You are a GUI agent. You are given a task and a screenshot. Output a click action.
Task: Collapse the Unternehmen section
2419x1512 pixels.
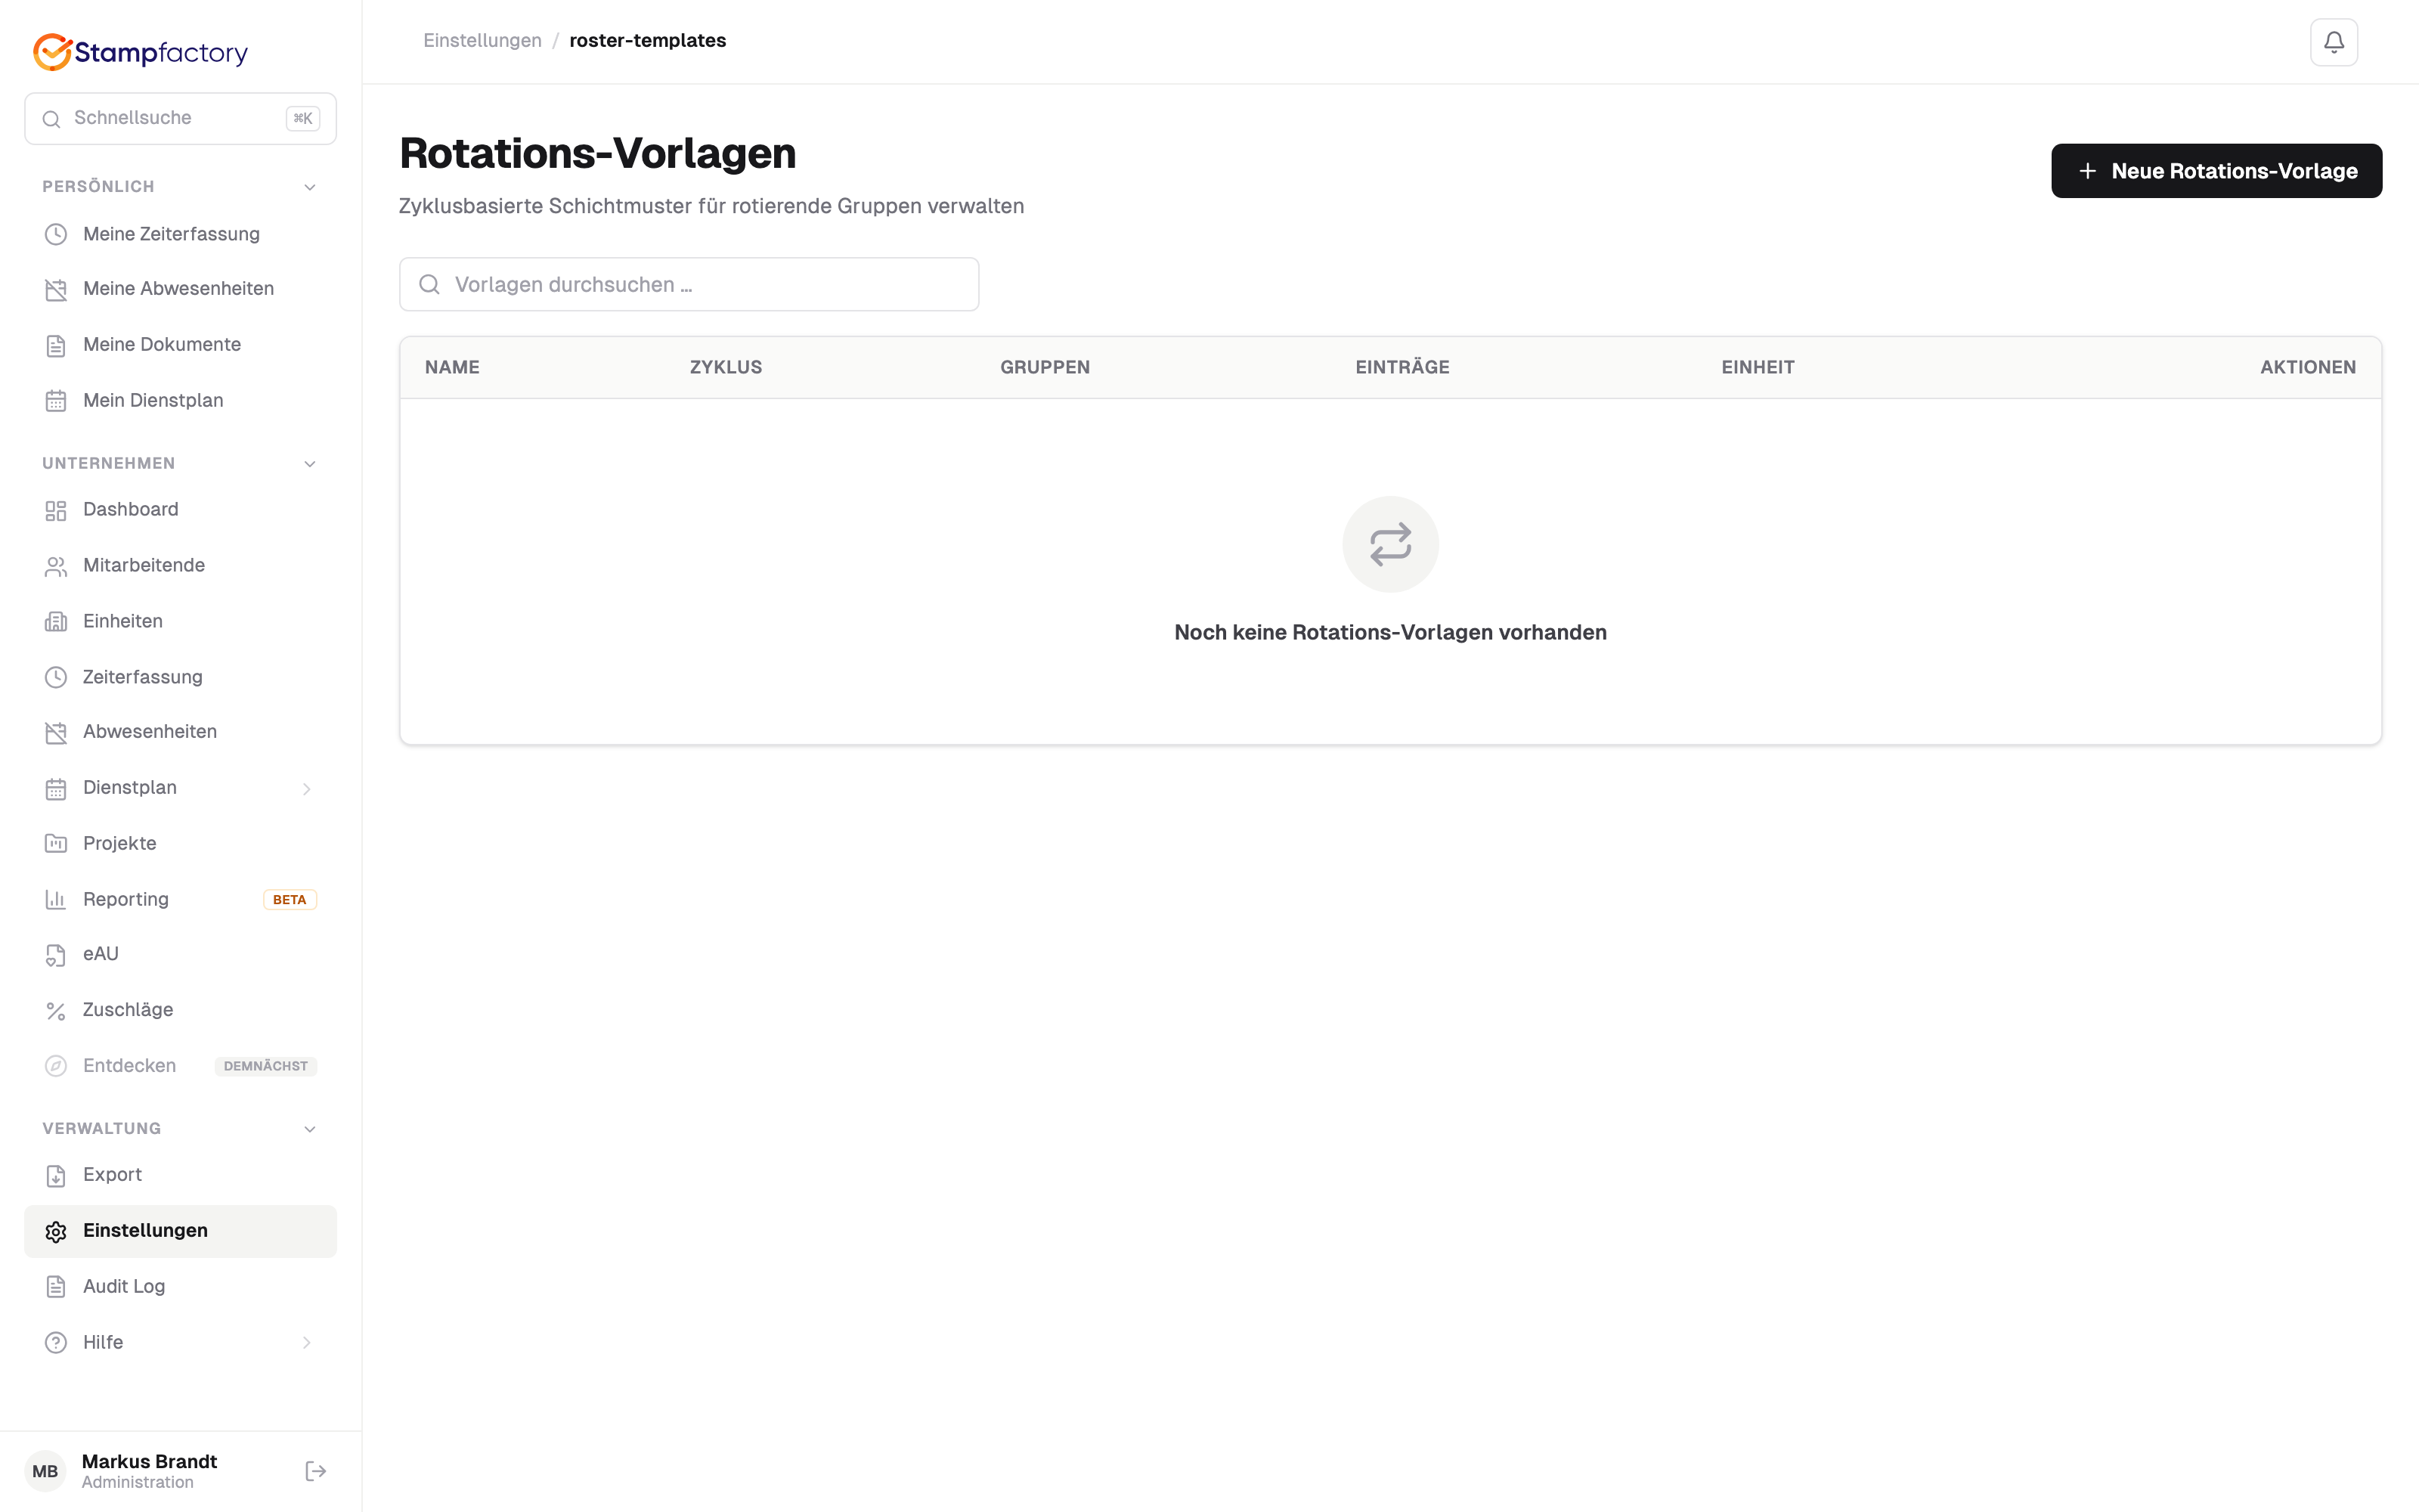(x=310, y=464)
